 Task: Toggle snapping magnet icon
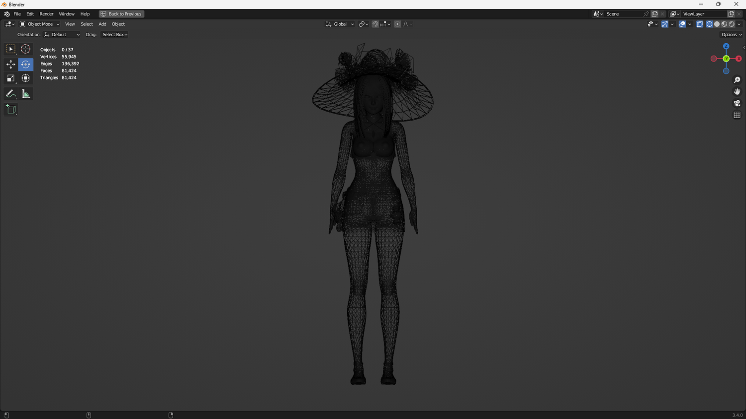(375, 24)
